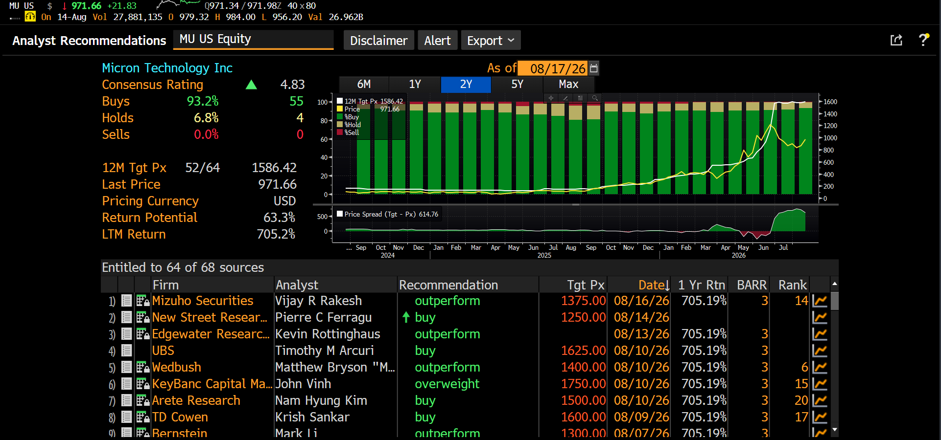The image size is (941, 440).
Task: Select the chart annotate pencil tool
Action: (565, 98)
